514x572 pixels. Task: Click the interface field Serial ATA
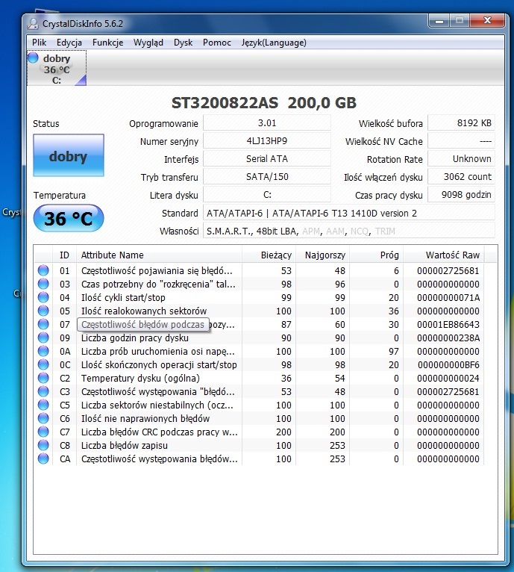[x=267, y=159]
